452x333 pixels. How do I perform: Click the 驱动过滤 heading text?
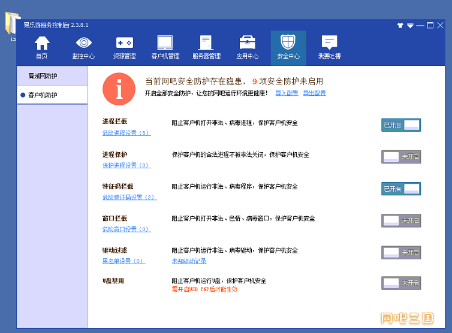pos(114,250)
